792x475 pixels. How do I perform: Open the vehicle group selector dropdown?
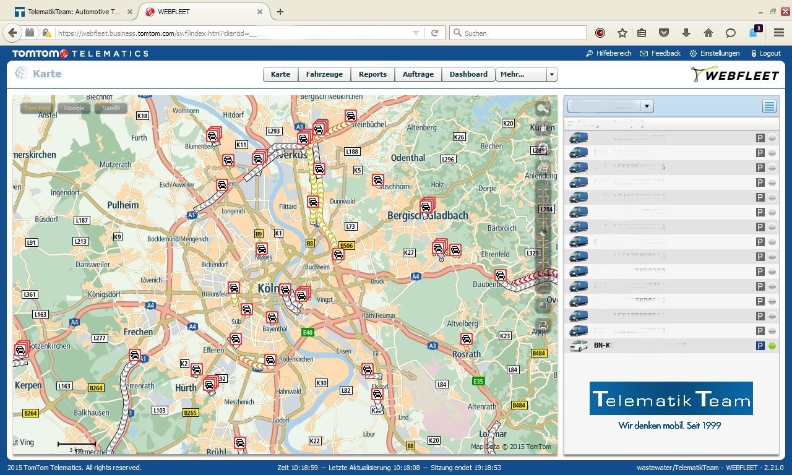click(x=647, y=106)
